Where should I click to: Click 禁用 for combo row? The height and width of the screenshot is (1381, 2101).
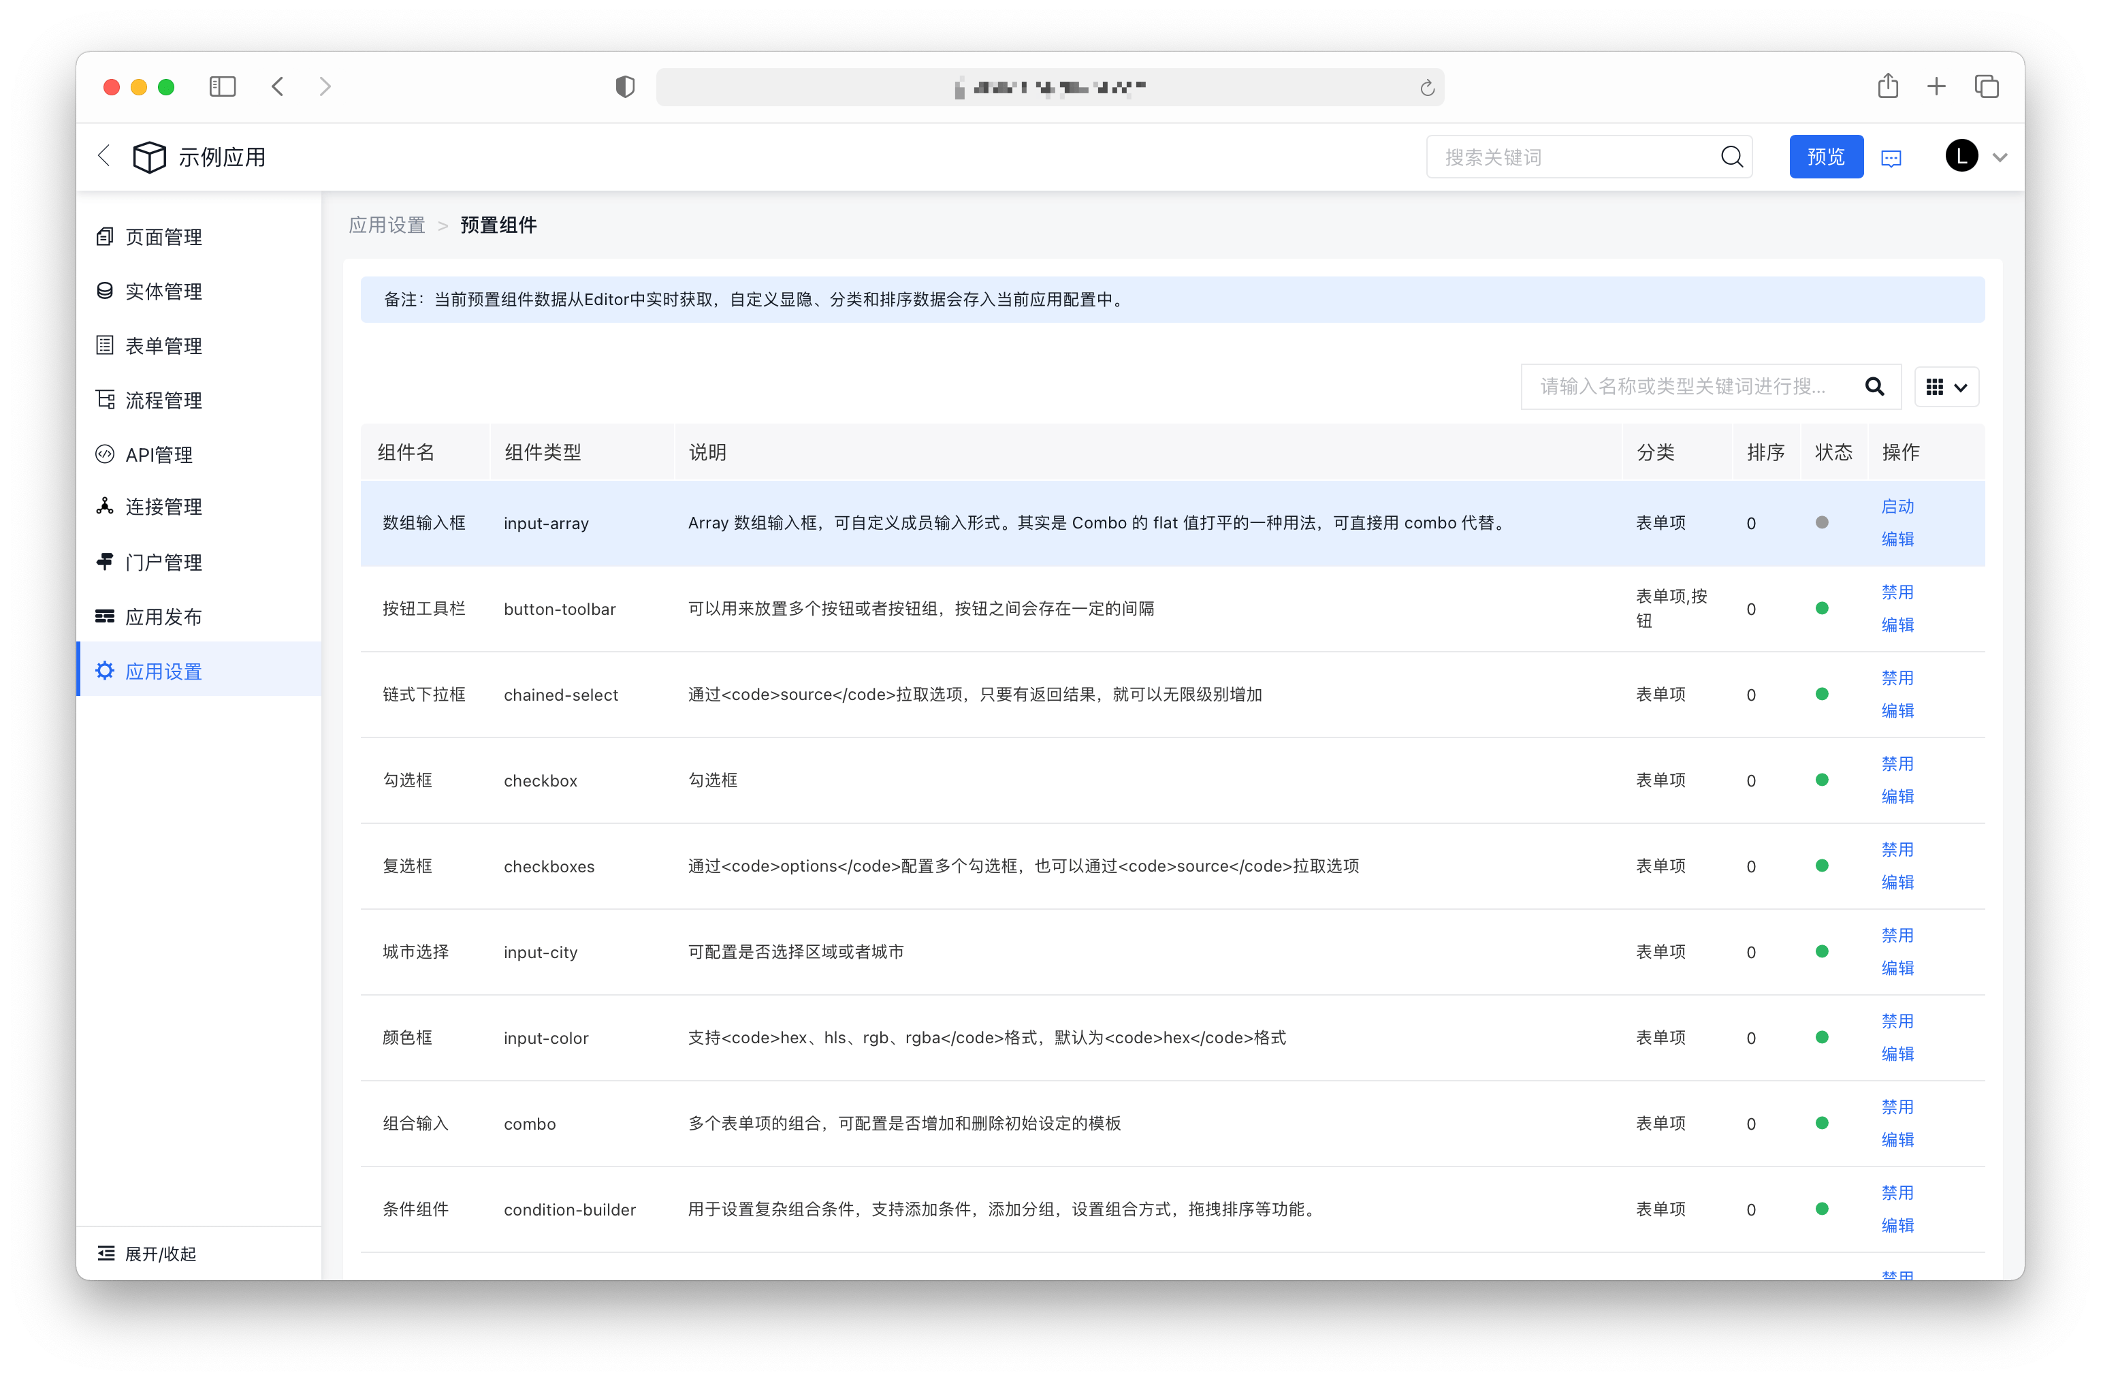[x=1897, y=1107]
